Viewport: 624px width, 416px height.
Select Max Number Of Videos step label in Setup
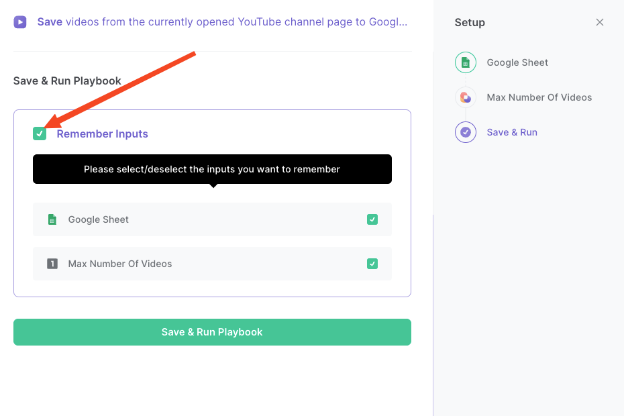(x=539, y=97)
